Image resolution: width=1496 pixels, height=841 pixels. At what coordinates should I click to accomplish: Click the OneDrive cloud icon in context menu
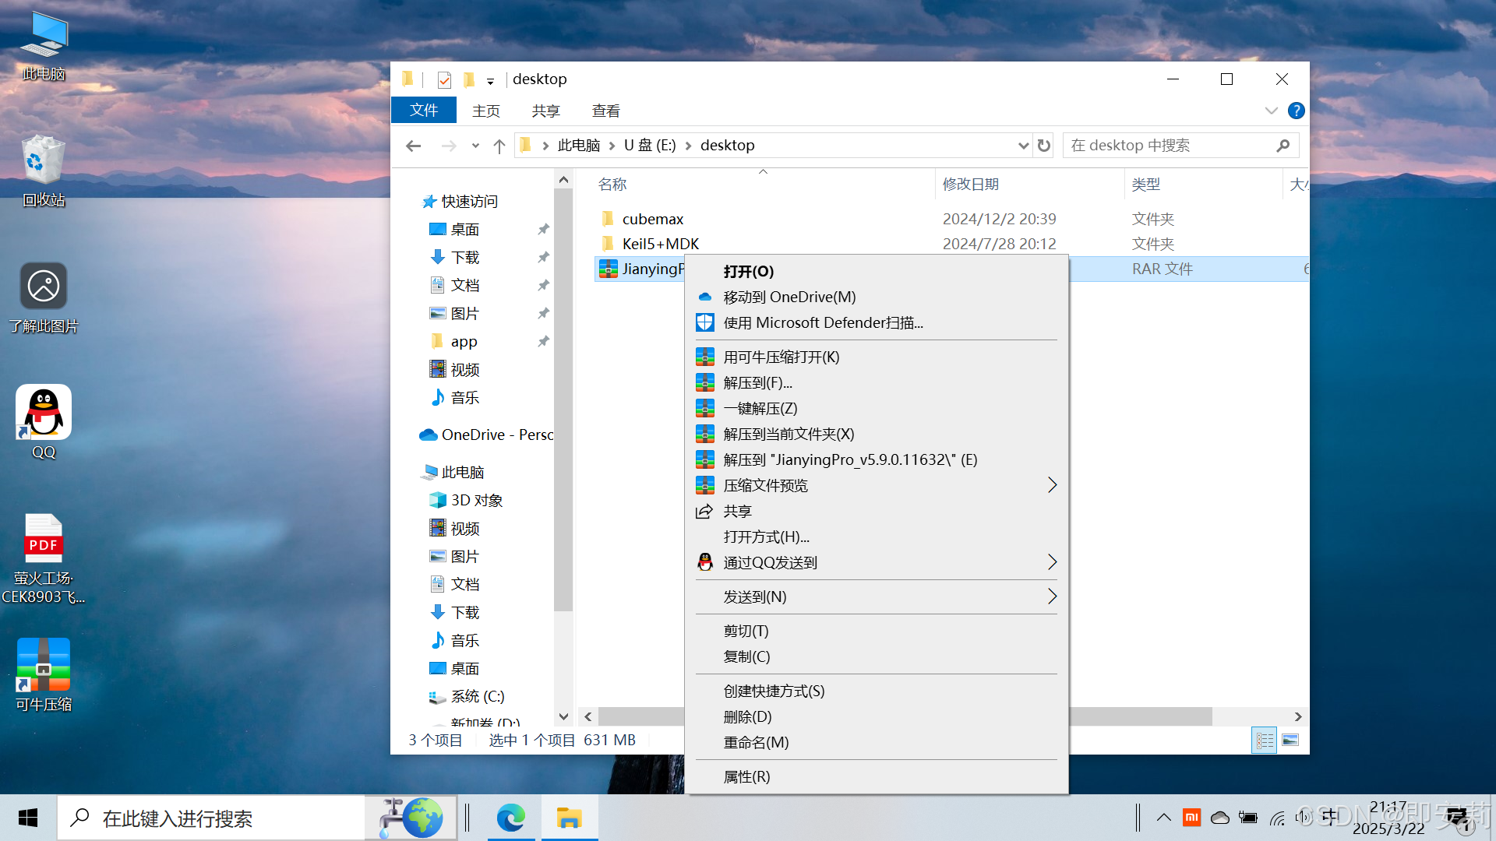tap(705, 297)
